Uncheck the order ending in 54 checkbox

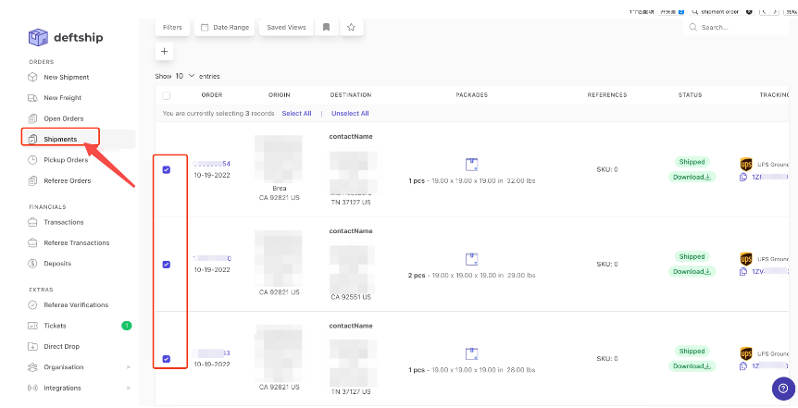[x=167, y=170]
